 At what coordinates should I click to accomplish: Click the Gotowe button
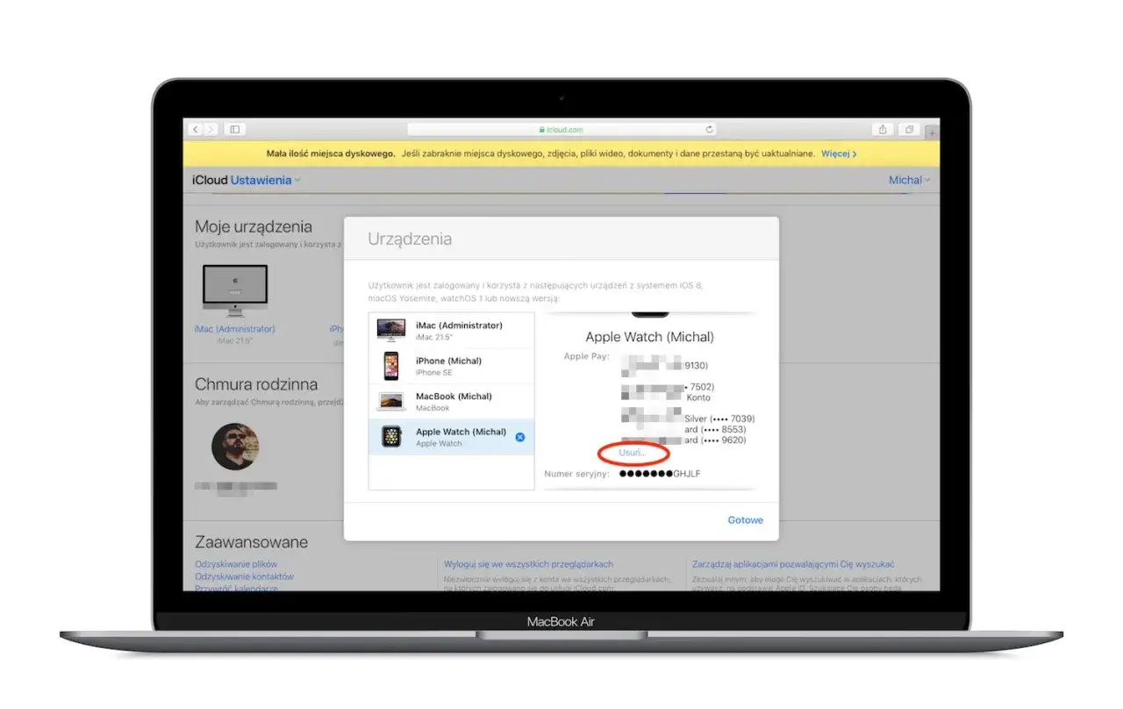coord(746,520)
